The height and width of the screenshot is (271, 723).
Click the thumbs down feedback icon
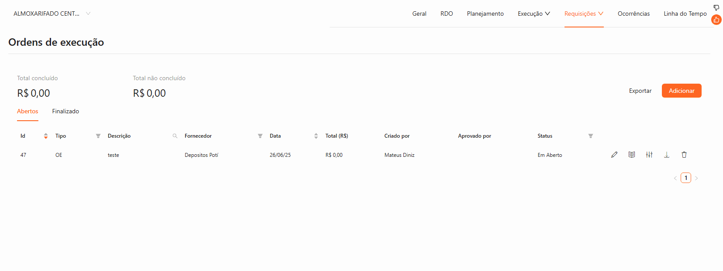(716, 7)
